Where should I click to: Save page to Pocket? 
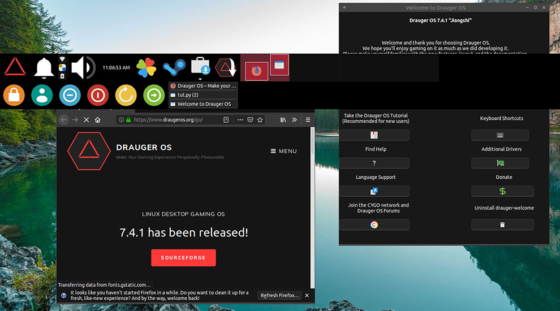pos(251,120)
